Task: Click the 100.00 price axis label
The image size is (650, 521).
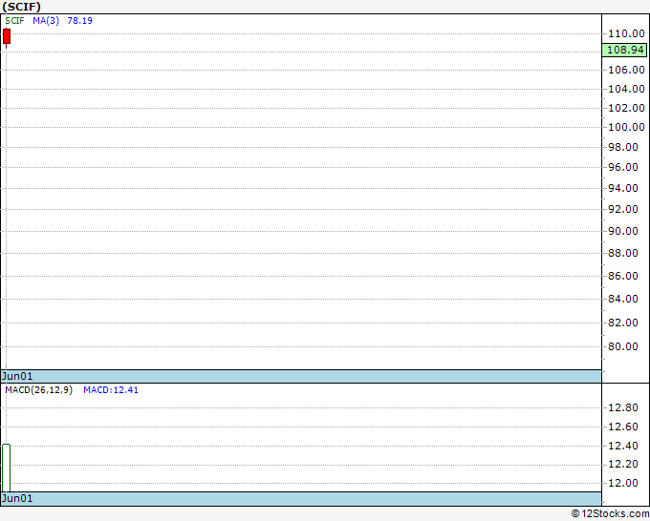Action: [x=626, y=127]
